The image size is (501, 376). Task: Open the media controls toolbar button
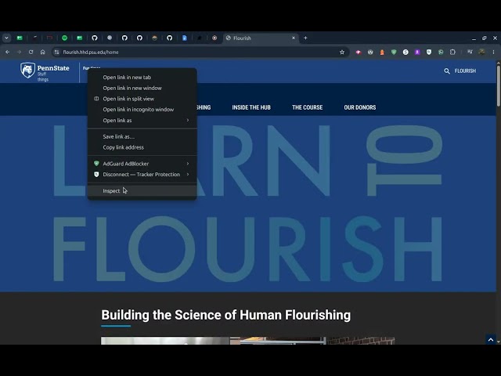[x=470, y=52]
